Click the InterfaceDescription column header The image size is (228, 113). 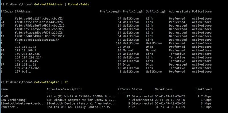64,89
